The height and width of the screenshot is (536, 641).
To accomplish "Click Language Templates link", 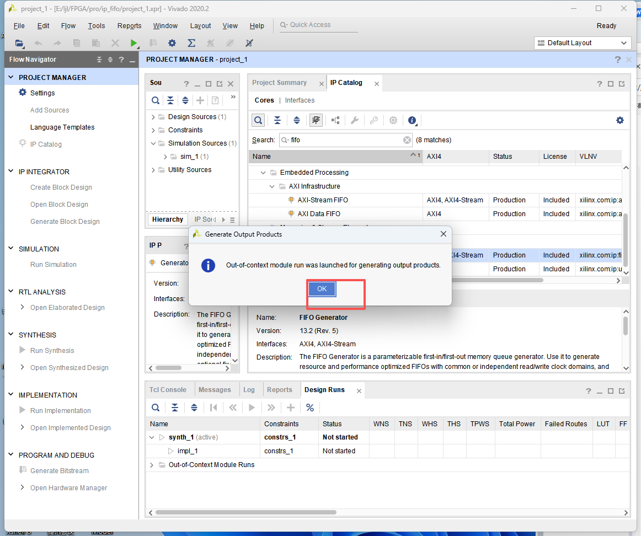I will pos(62,127).
